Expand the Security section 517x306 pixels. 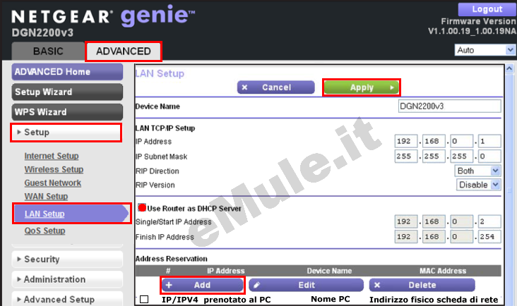(67, 259)
